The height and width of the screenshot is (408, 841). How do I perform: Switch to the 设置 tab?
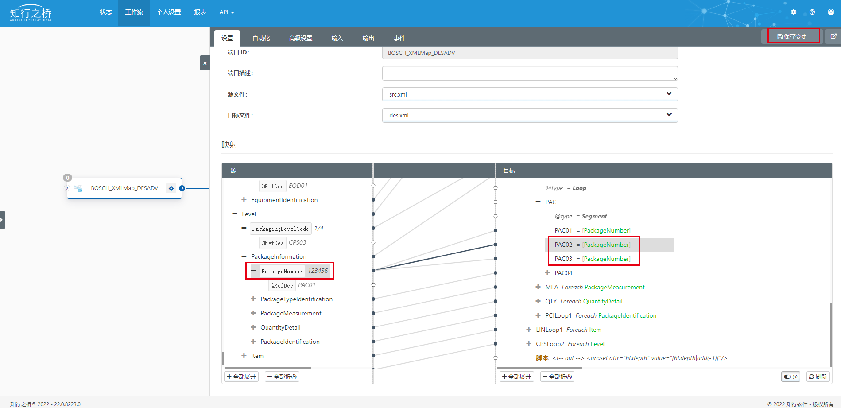point(227,38)
